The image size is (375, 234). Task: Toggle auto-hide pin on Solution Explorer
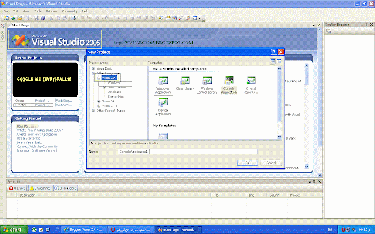point(366,25)
